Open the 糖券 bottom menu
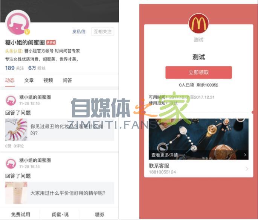Image resolution: width=258 pixels, height=220 pixels. point(99,214)
